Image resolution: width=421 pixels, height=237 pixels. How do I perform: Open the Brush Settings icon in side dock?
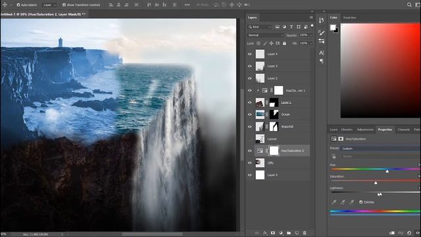322,41
